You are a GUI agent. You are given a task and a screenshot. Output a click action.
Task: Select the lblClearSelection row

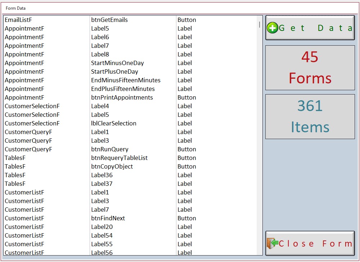113,123
